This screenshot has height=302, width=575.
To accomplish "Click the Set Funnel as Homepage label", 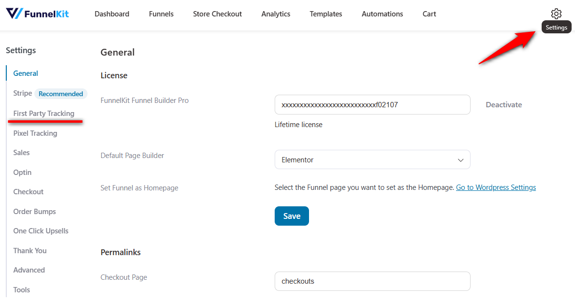I will point(139,188).
